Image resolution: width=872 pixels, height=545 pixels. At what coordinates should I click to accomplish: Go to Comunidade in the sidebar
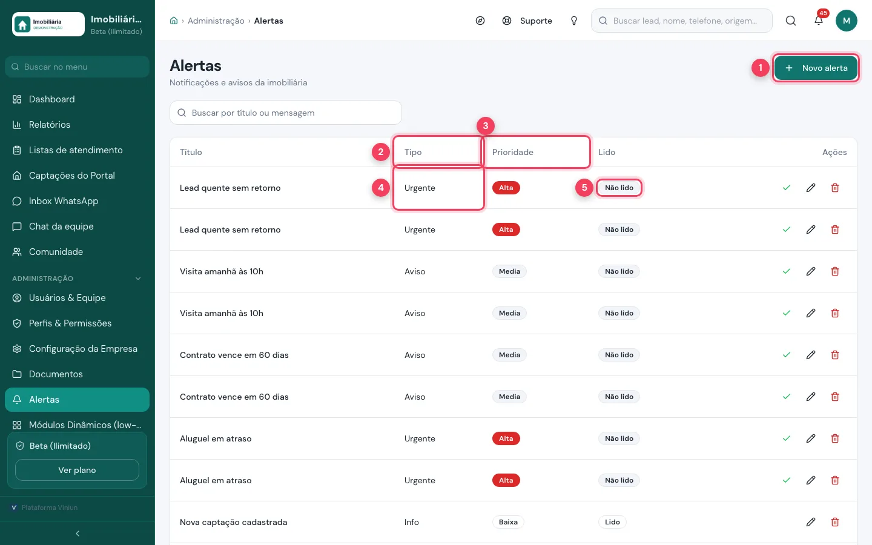[77, 252]
